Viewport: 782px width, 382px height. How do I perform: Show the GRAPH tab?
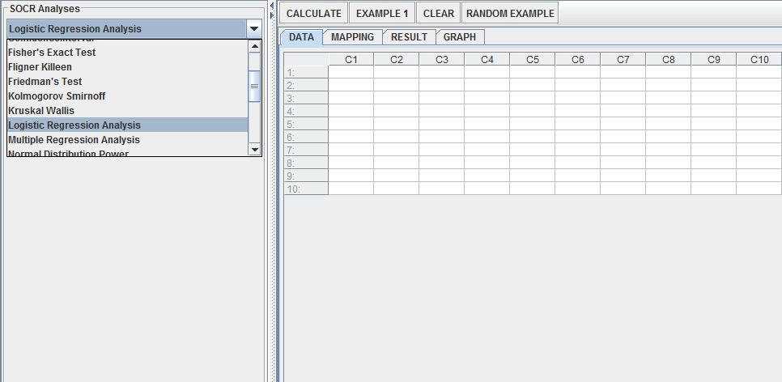point(460,37)
